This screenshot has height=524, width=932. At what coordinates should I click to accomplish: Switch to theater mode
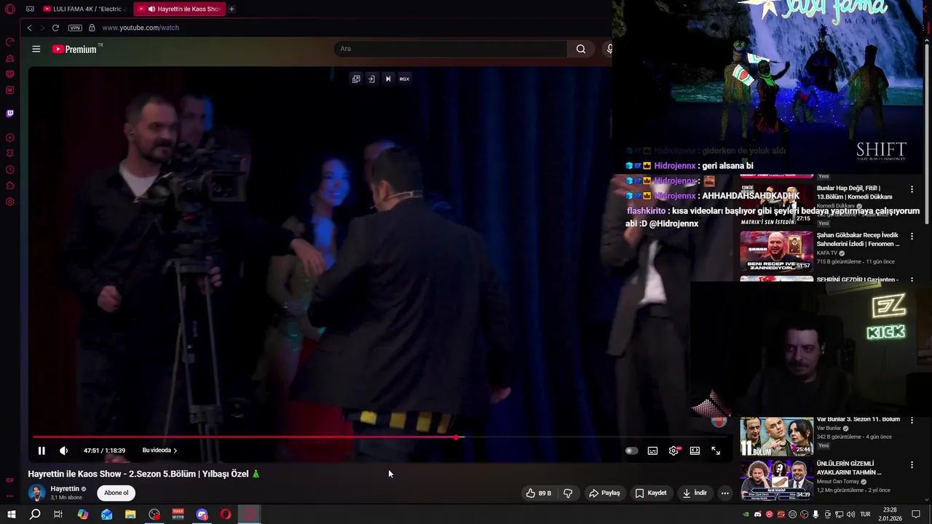pyautogui.click(x=695, y=450)
